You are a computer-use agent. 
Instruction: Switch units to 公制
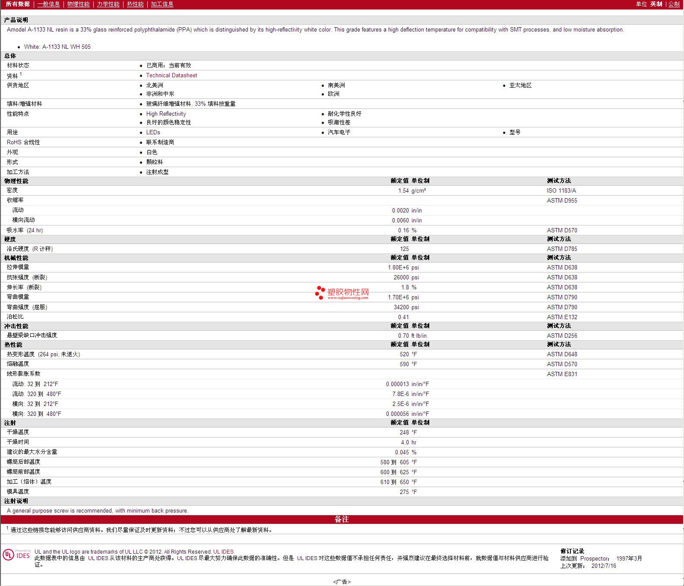(x=674, y=4)
